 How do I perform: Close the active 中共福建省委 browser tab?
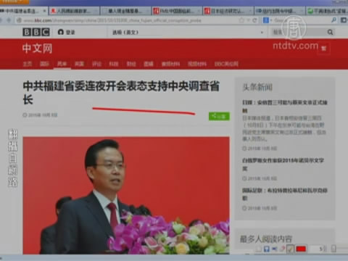pos(44,11)
